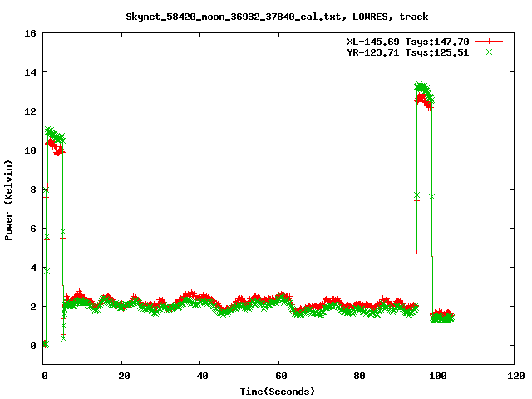Click the green calibration plateau near 11 Kelvin
This screenshot has width=532, height=399.
(x=54, y=135)
